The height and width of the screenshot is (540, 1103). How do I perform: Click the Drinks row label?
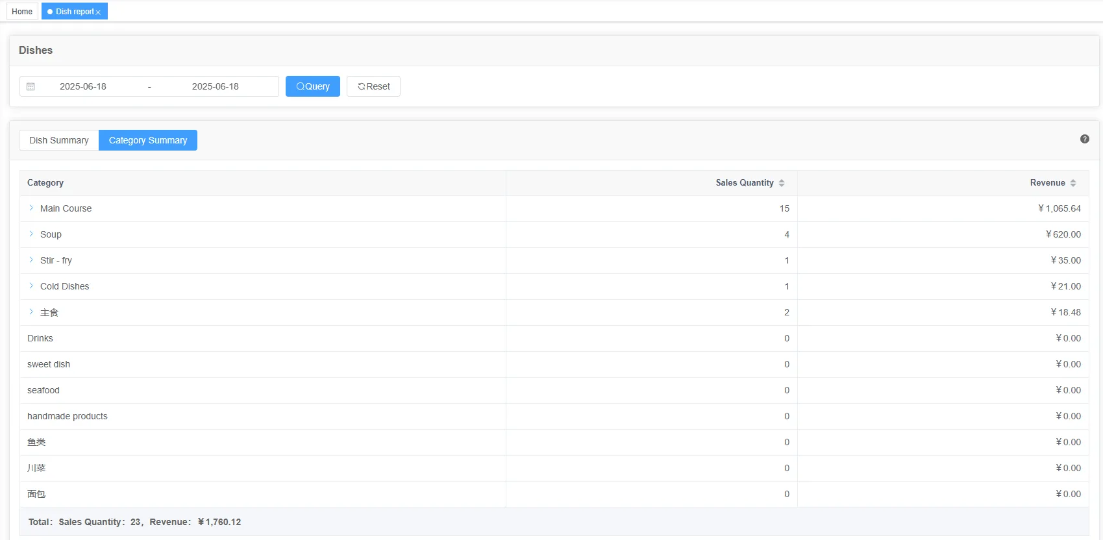pyautogui.click(x=40, y=338)
